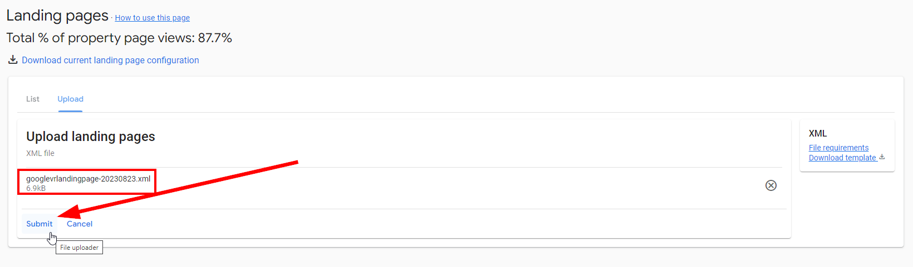Select the Upload tab
913x267 pixels.
click(70, 99)
